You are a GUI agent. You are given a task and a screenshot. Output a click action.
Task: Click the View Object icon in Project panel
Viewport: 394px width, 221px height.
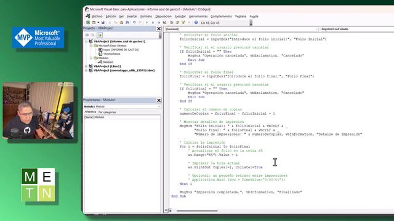[x=93, y=35]
